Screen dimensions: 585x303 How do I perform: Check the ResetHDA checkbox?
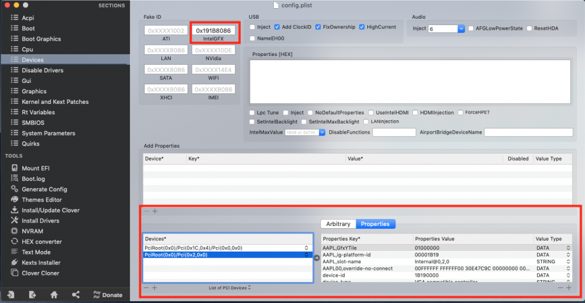click(x=529, y=28)
